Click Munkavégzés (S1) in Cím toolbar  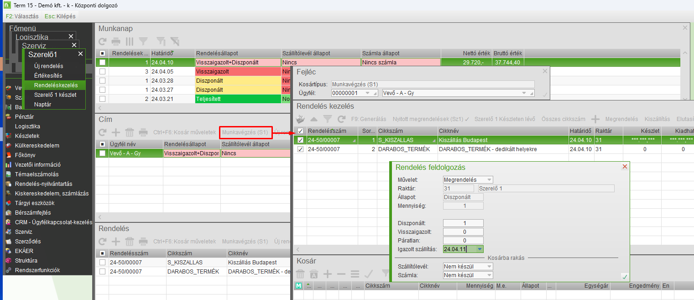tap(245, 132)
